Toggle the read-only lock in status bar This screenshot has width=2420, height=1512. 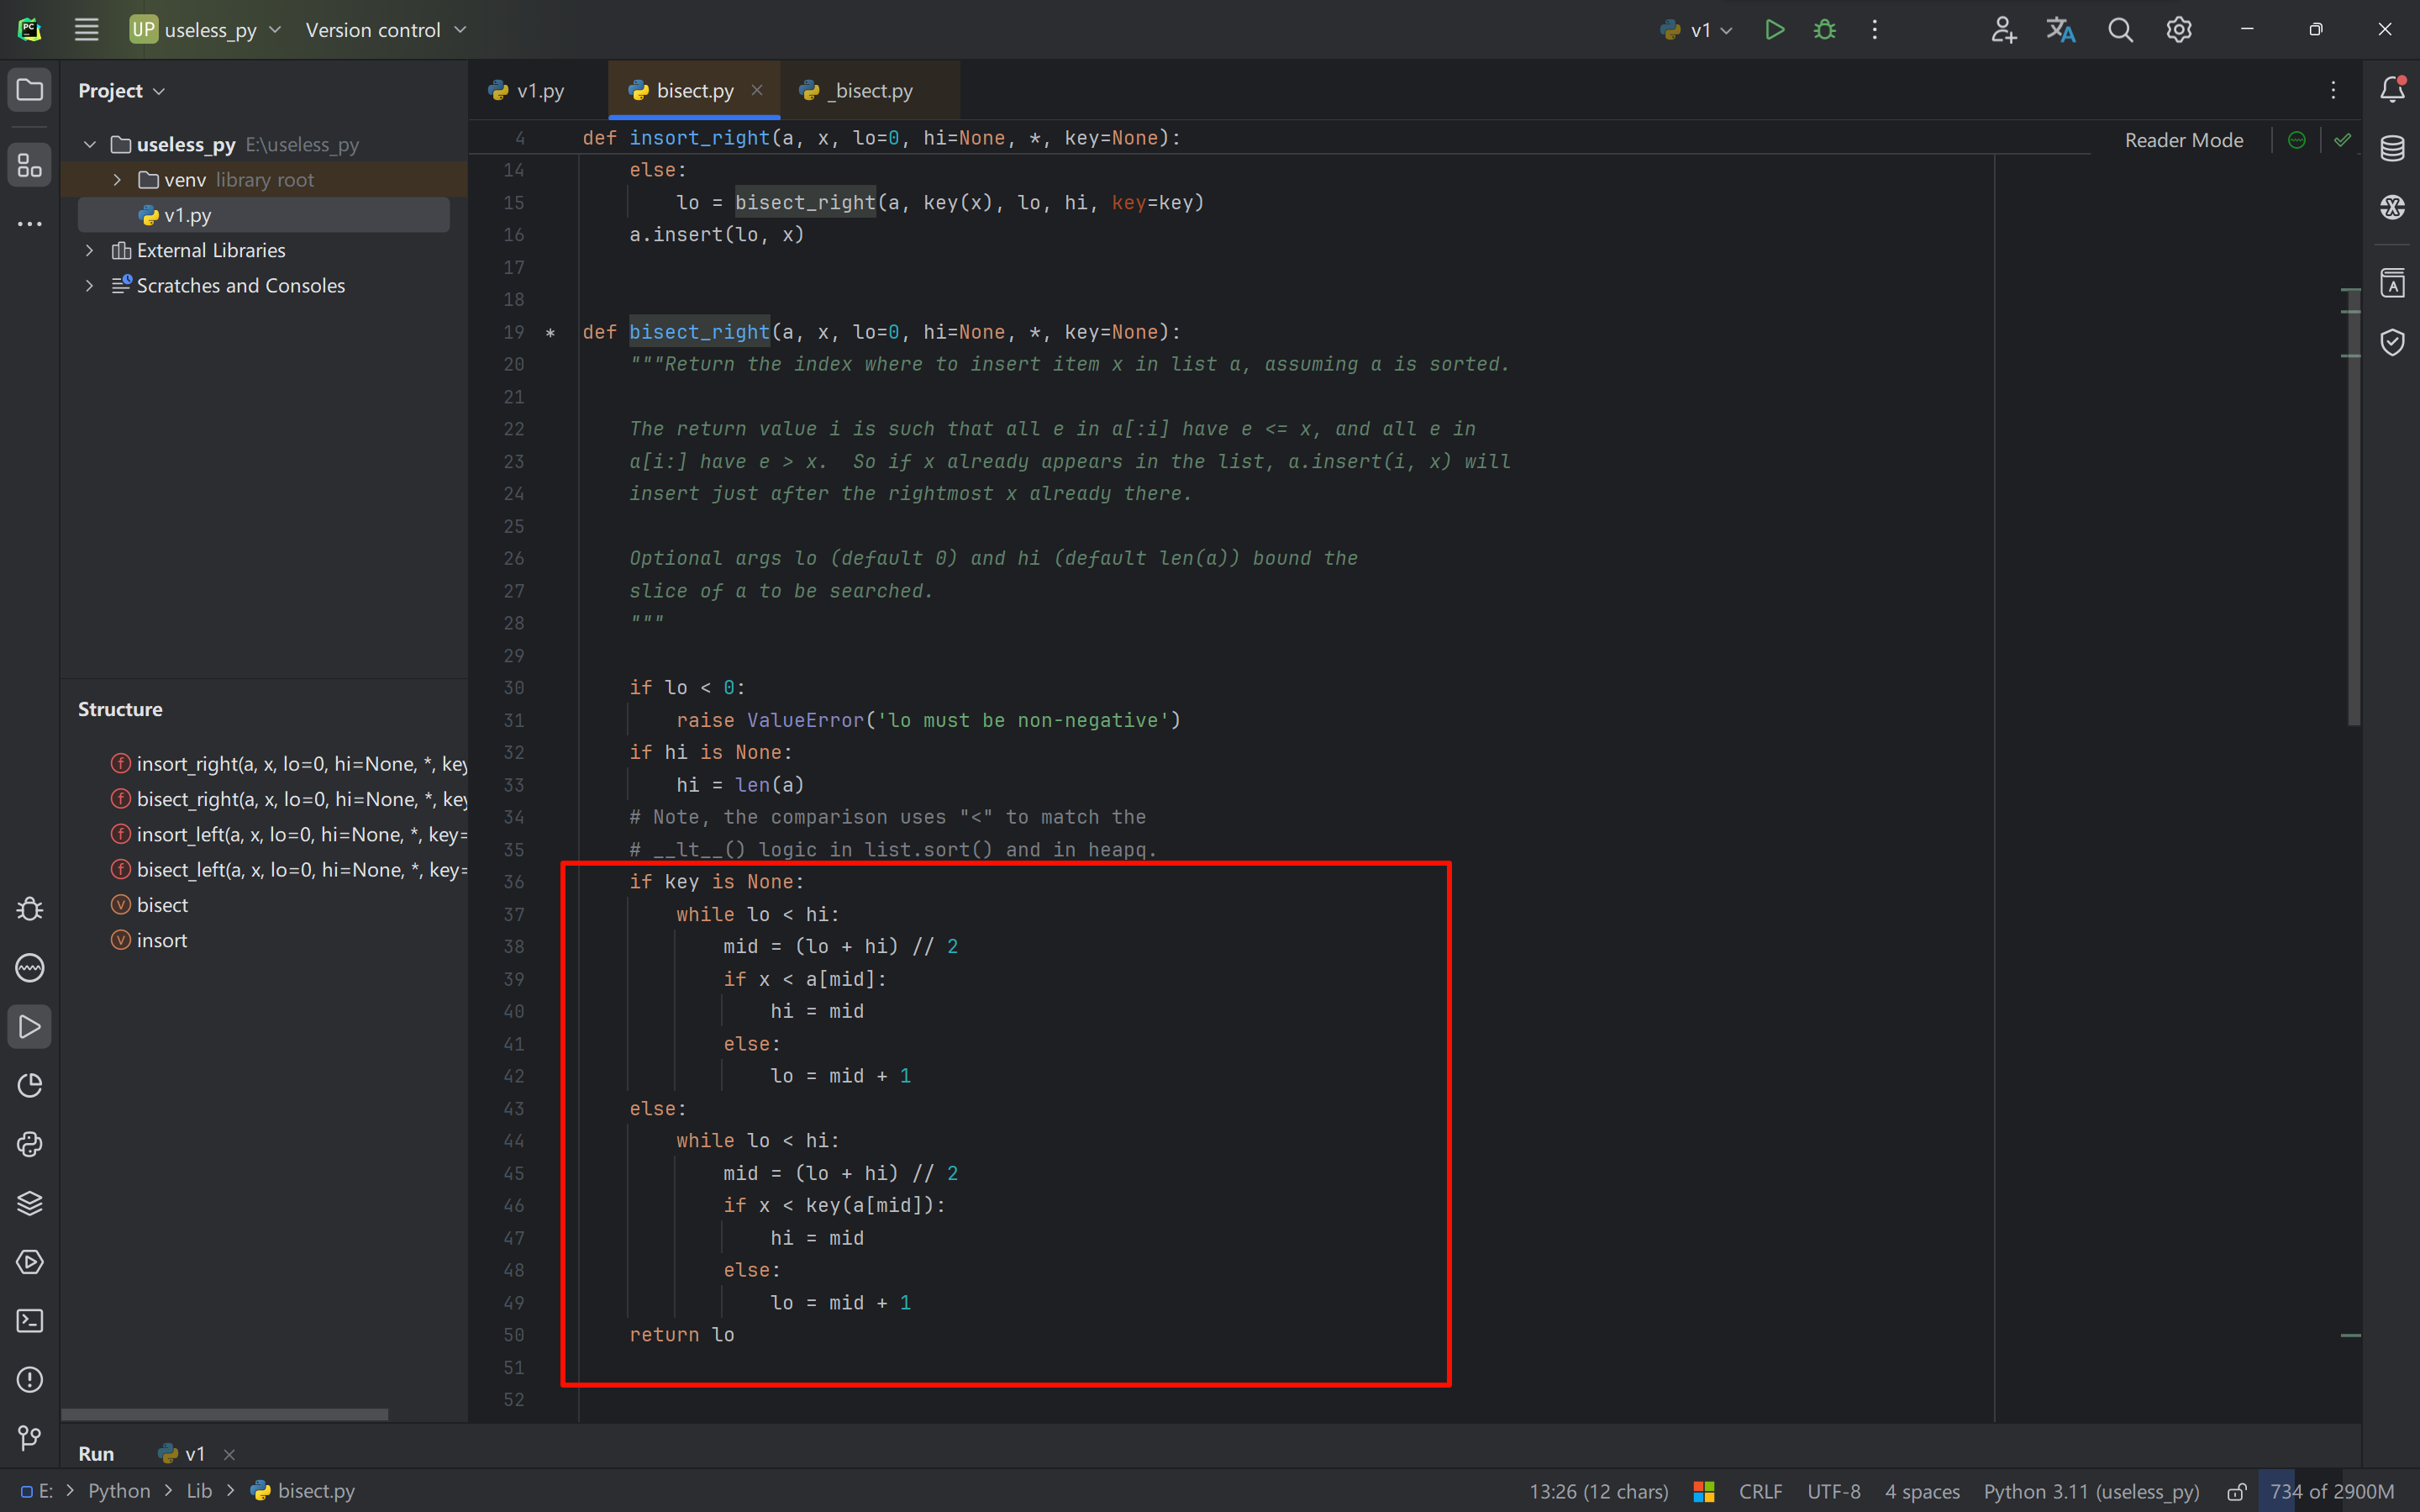point(2237,1491)
